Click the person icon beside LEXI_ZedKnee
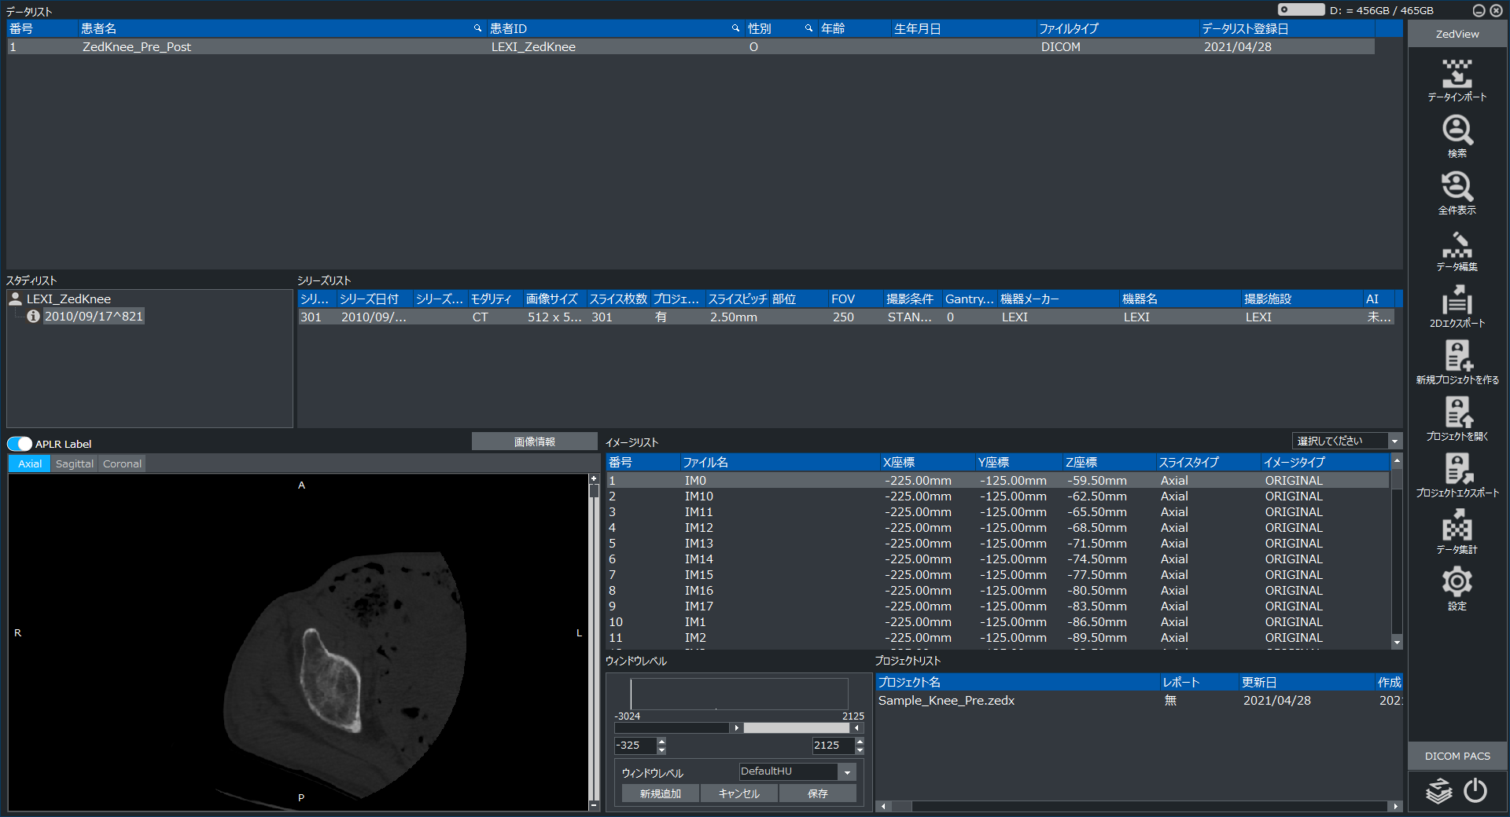Viewport: 1510px width, 817px height. pyautogui.click(x=15, y=299)
